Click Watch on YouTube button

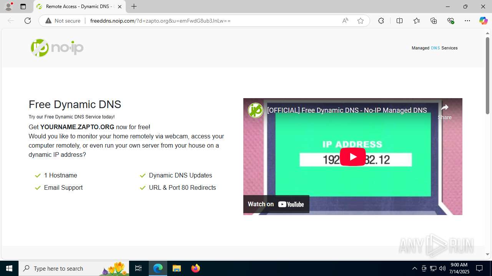tap(276, 204)
